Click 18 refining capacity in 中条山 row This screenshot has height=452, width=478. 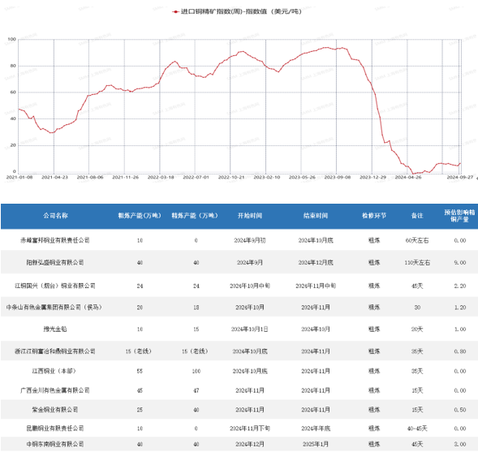pos(196,308)
